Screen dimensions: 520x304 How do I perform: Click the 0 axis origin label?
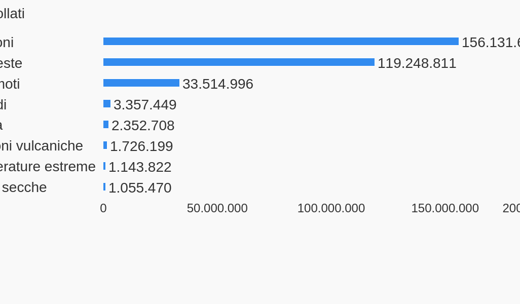103,208
